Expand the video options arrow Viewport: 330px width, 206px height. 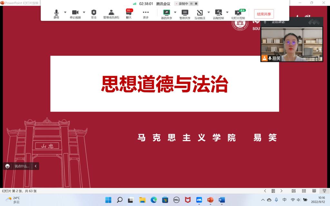point(84,12)
